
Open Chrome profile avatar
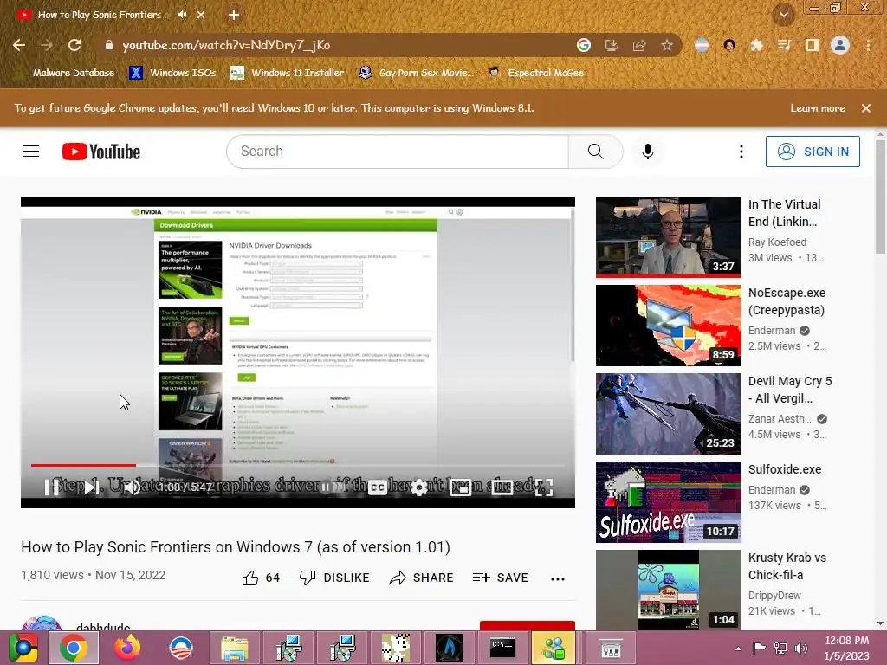click(x=840, y=45)
